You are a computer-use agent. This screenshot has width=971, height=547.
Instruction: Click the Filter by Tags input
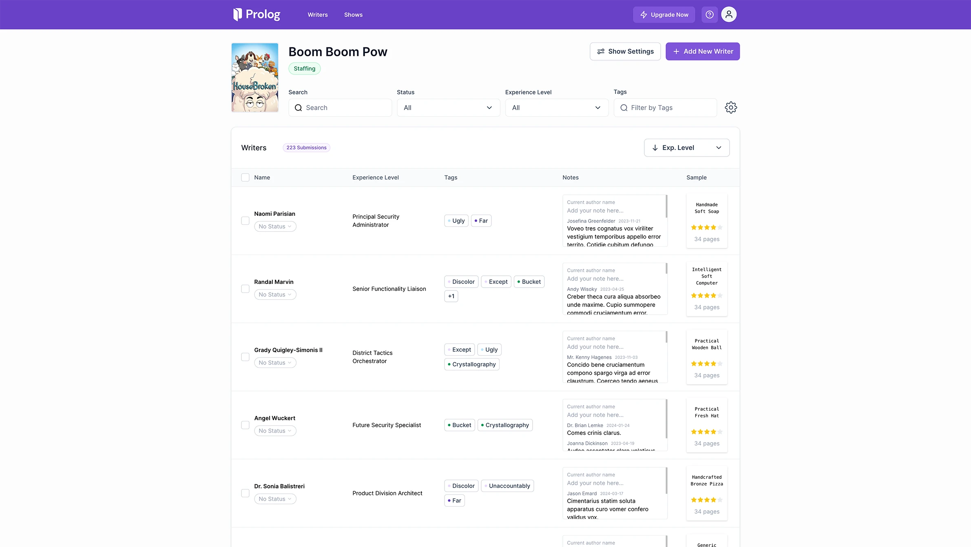pyautogui.click(x=665, y=108)
